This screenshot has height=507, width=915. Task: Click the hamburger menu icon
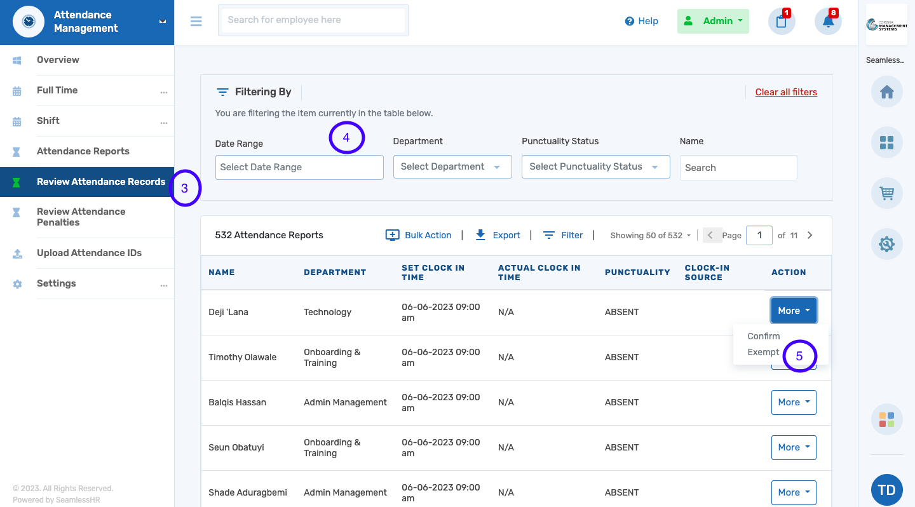pos(196,21)
